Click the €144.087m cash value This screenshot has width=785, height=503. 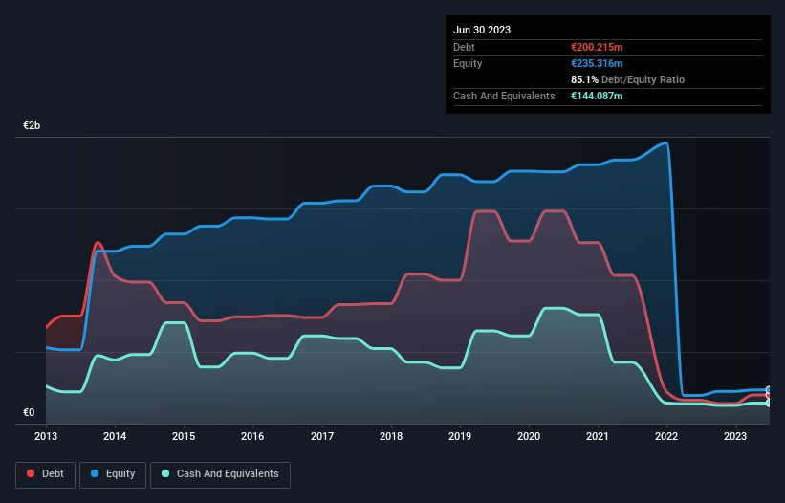[x=597, y=96]
